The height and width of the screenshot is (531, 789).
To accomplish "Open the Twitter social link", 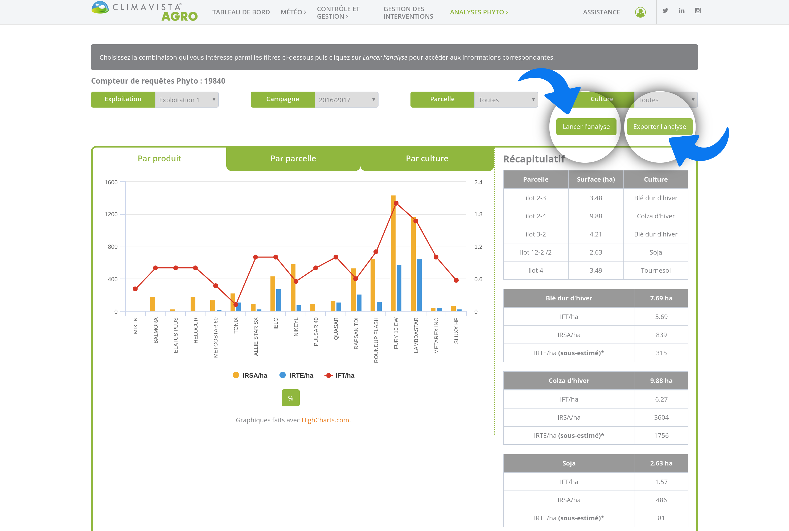I will point(665,10).
